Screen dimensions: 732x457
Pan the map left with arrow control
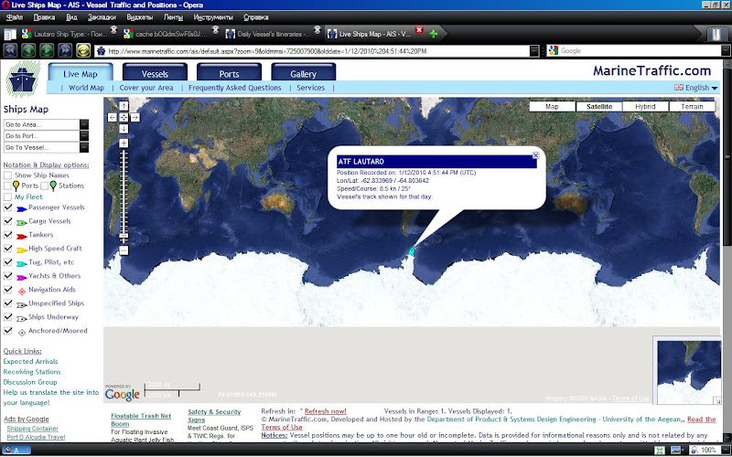pyautogui.click(x=113, y=118)
